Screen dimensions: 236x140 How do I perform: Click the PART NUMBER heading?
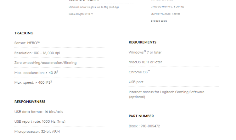pyautogui.click(x=141, y=116)
